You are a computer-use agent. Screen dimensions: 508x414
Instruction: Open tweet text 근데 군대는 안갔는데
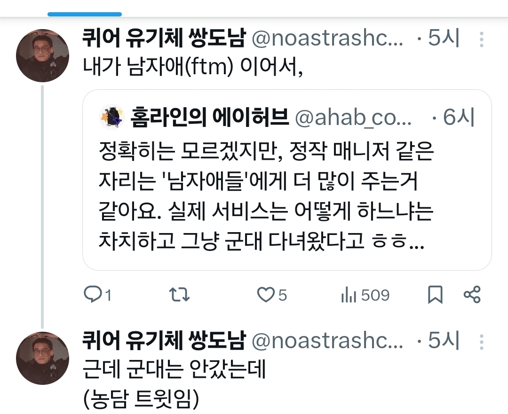(x=175, y=369)
